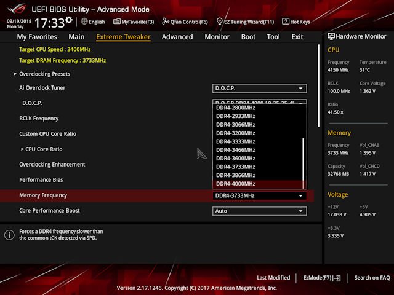Open the Exit tab
This screenshot has height=295, width=394.
[297, 37]
